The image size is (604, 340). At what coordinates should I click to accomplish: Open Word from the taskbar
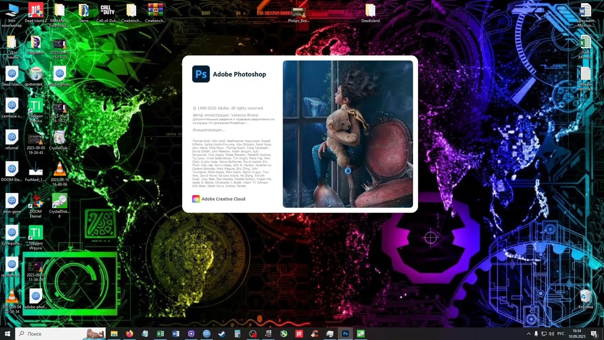click(176, 333)
